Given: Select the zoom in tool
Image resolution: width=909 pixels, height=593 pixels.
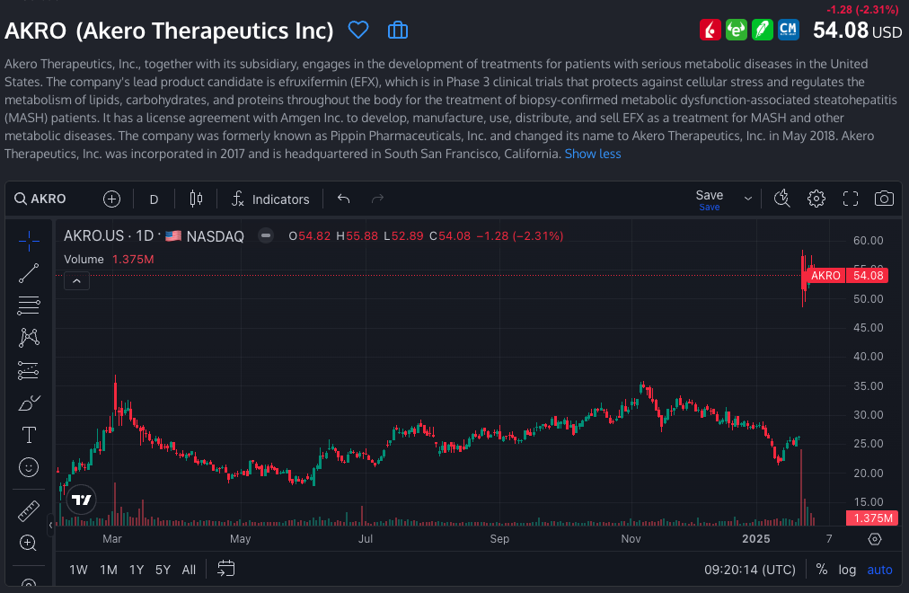Looking at the screenshot, I should coord(29,544).
